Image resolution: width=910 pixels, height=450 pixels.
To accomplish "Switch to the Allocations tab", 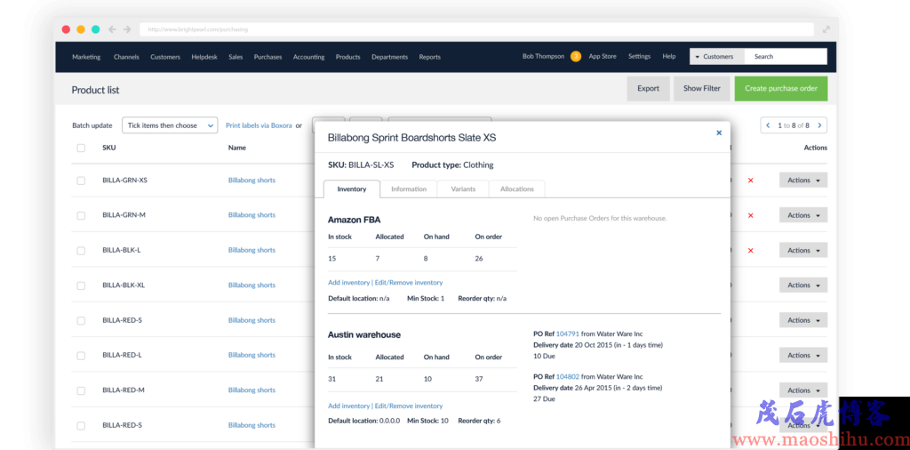I will click(x=516, y=189).
